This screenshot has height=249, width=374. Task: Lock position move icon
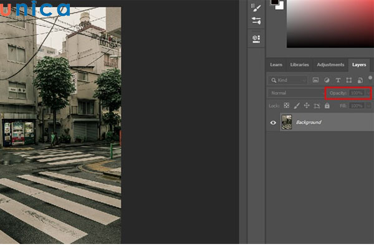[307, 105]
